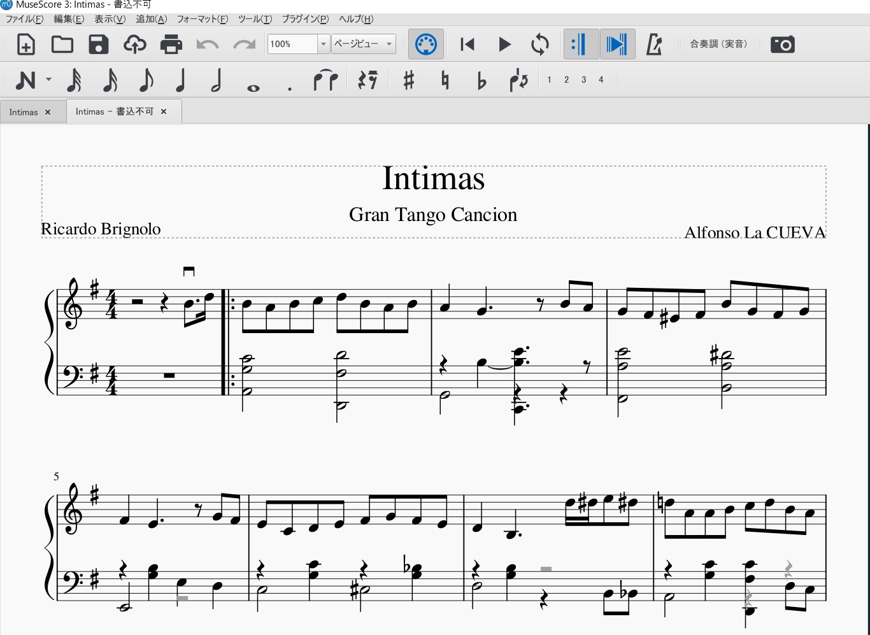Open the プラグイン(P) menu

tap(305, 19)
